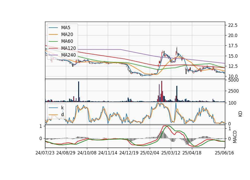This screenshot has width=250, height=180.
Task: Click the 24/08/29 date axis label
Action: click(x=66, y=153)
